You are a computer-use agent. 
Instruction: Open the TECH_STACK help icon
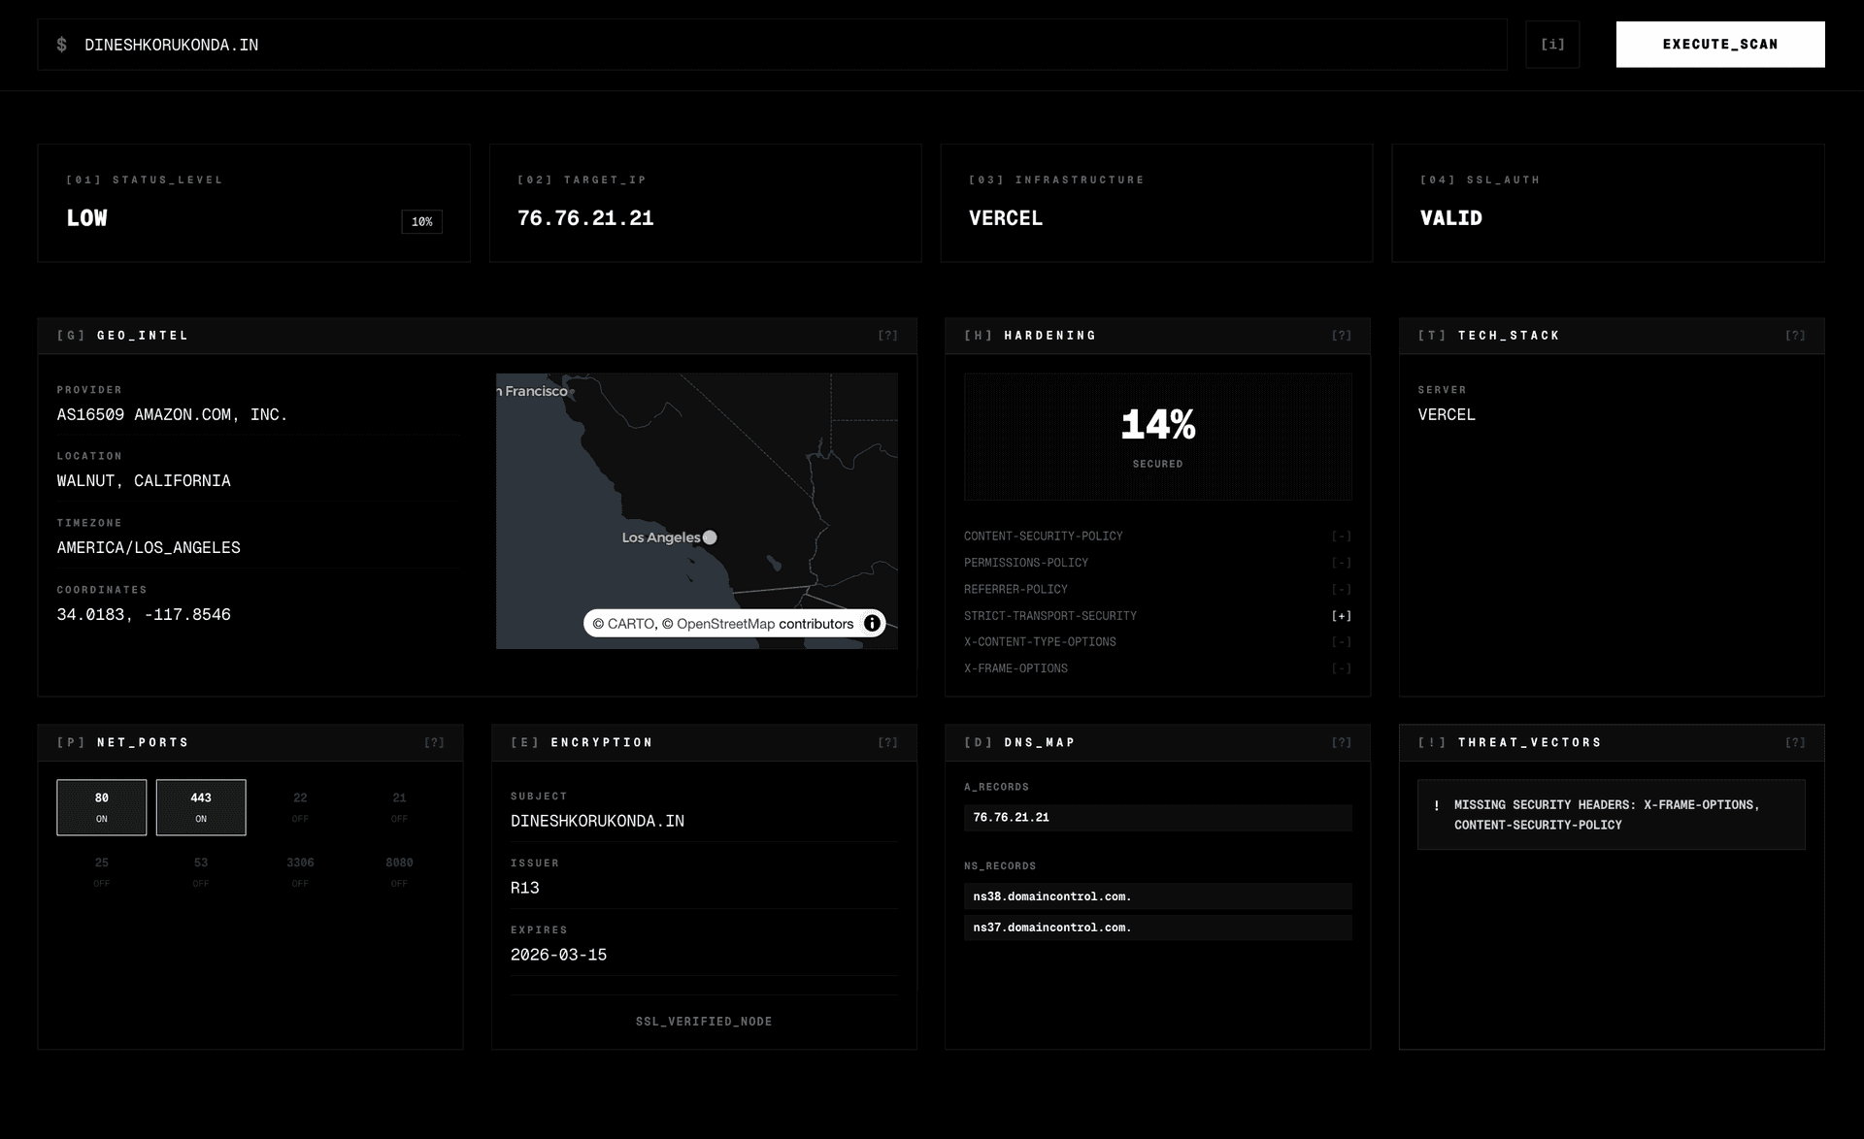(1796, 335)
